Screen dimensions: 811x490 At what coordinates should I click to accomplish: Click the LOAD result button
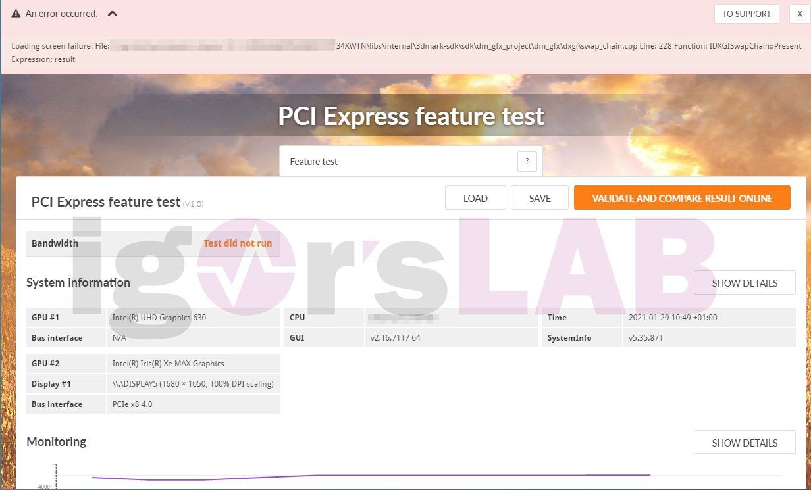(x=475, y=198)
